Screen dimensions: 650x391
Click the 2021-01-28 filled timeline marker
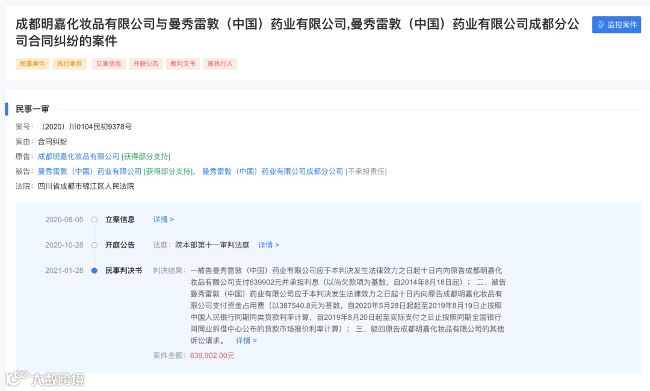tap(94, 271)
